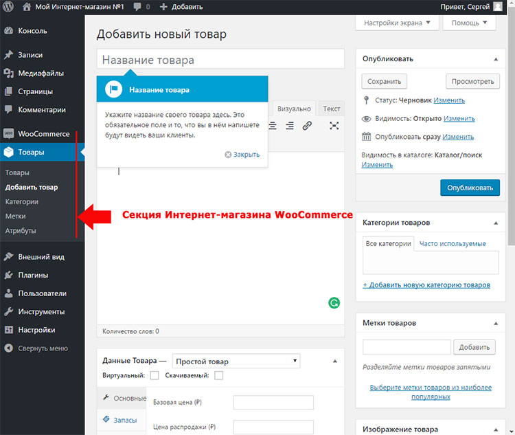Viewport: 515px width, 435px height.
Task: Click Цена распродажи input field
Action: coord(273,427)
